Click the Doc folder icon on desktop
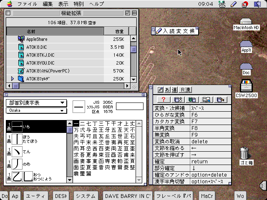The height and width of the screenshot is (200, 267). pyautogui.click(x=246, y=67)
